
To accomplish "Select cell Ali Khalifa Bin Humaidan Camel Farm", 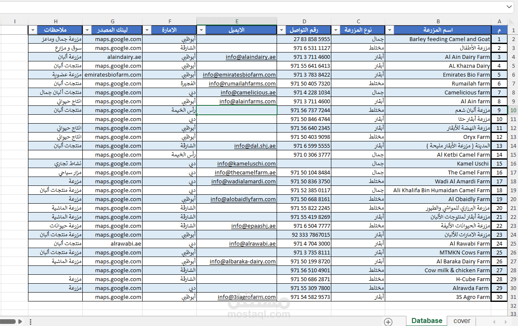I will [438, 190].
